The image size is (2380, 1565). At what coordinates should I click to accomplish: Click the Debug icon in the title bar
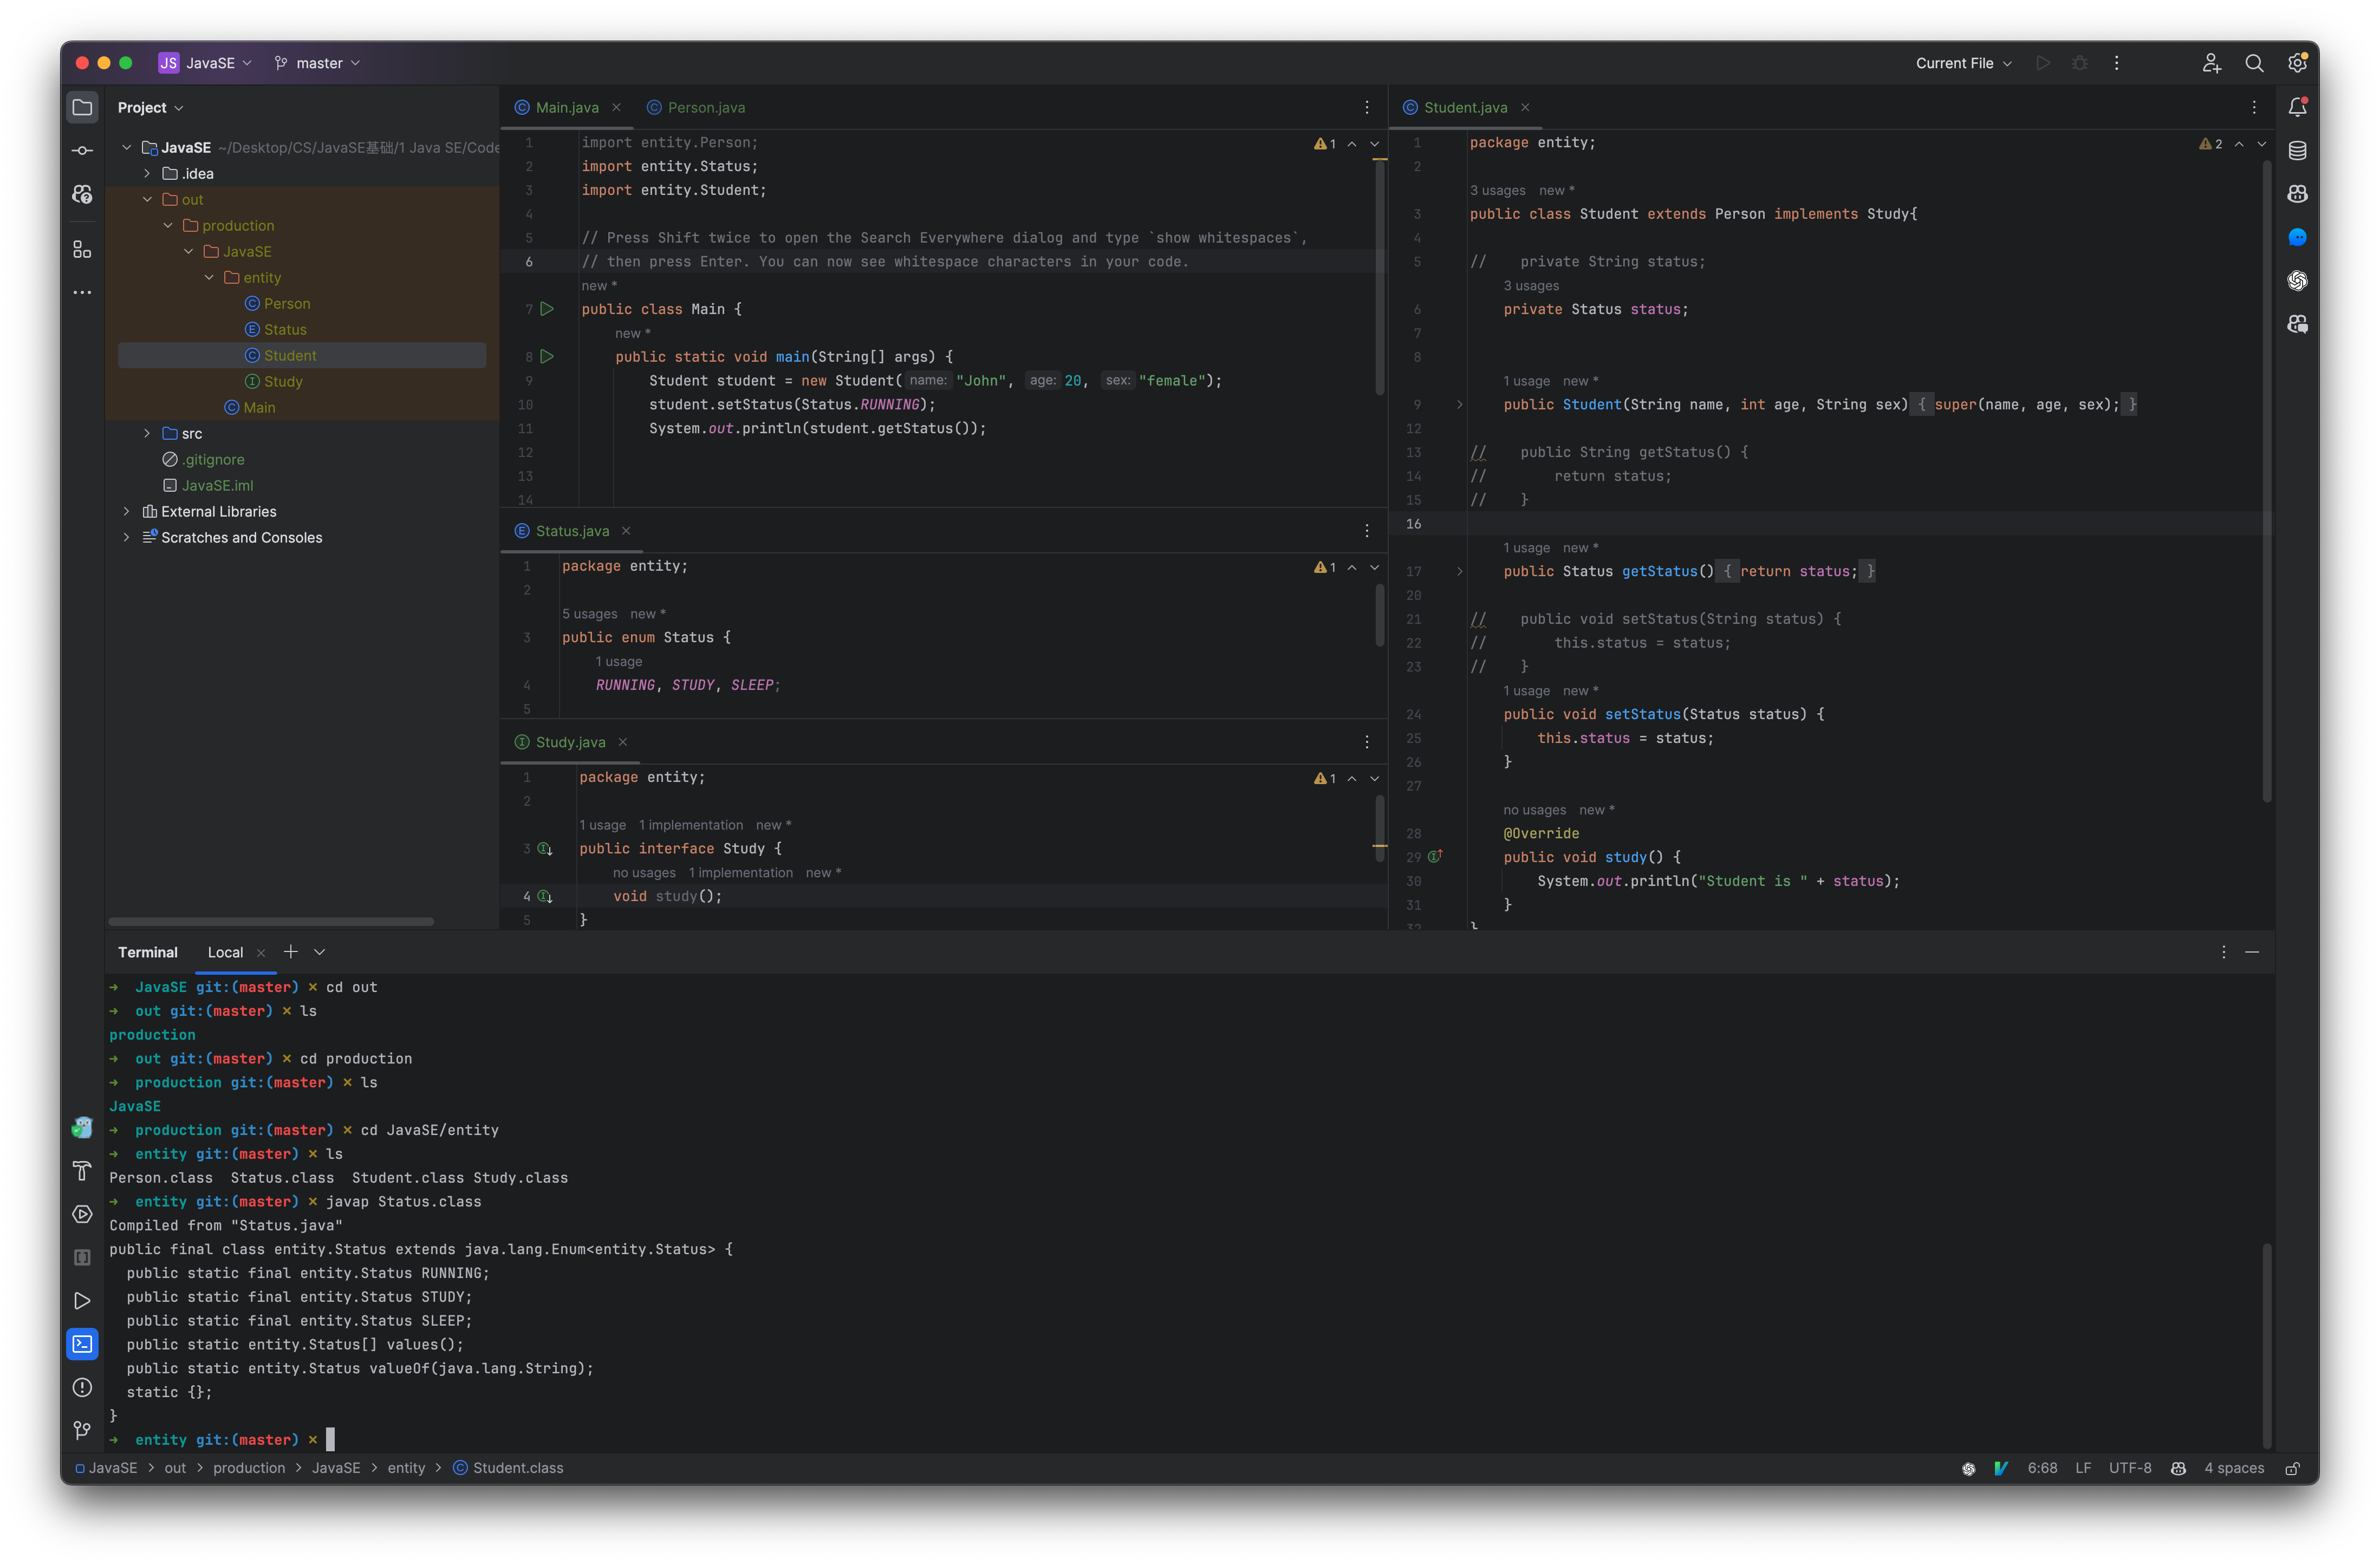click(2080, 62)
